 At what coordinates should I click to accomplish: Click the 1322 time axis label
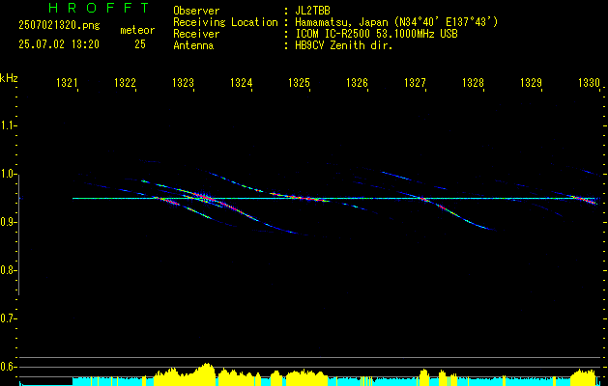(125, 83)
